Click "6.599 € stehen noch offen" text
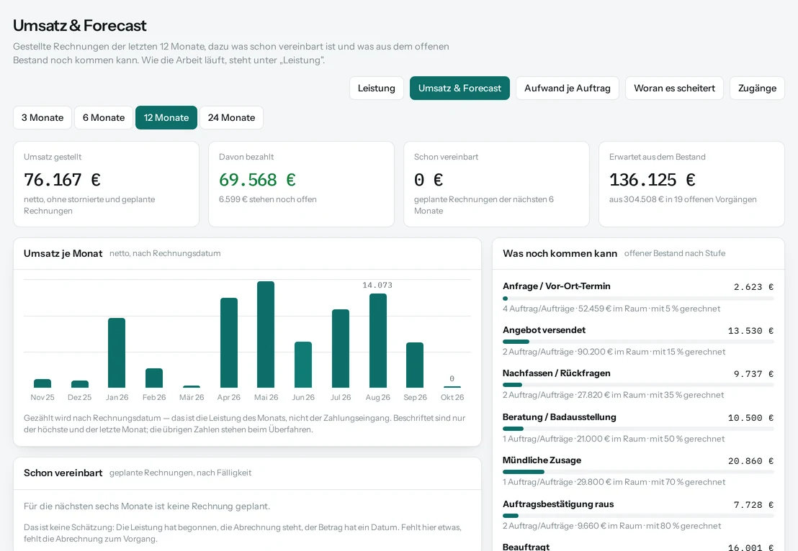Image resolution: width=798 pixels, height=551 pixels. (268, 199)
